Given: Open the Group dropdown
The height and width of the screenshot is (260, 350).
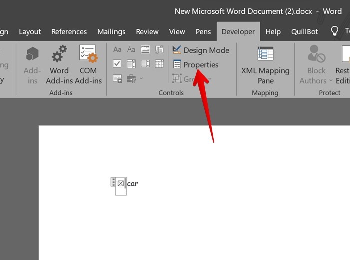Looking at the screenshot, I should 192,79.
